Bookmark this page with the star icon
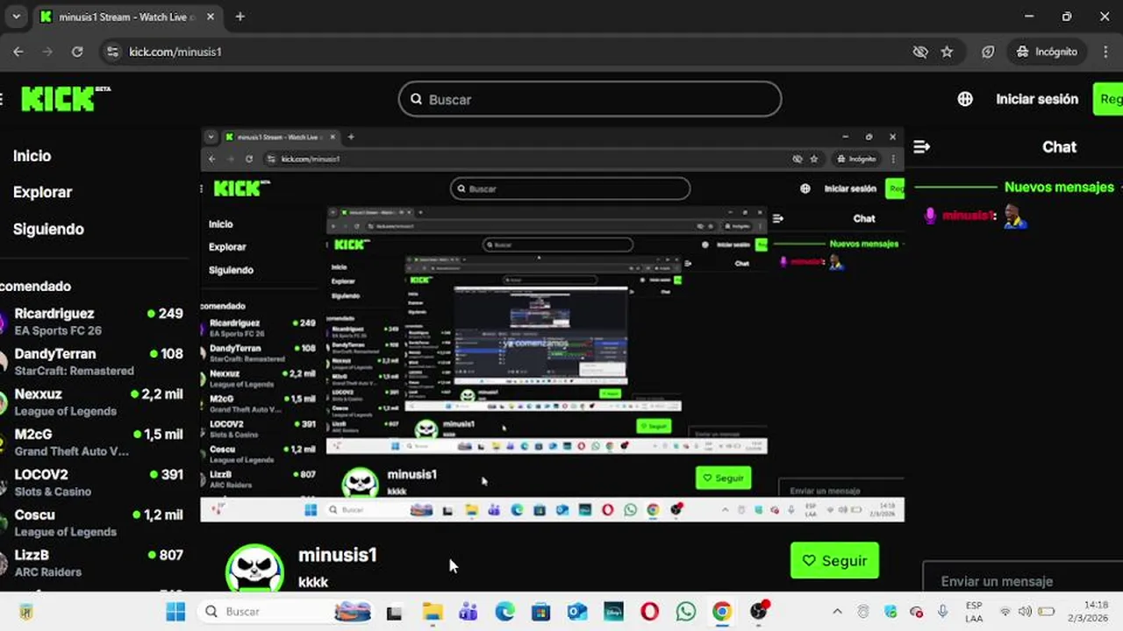Viewport: 1123px width, 631px height. 947,52
